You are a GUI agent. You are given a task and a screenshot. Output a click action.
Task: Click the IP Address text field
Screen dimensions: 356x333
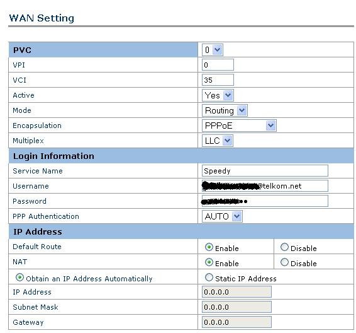tap(236, 292)
